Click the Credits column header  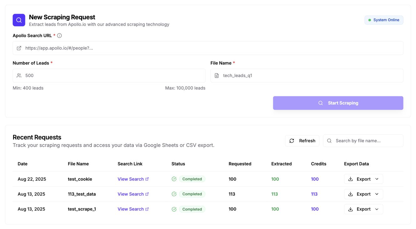coord(319,164)
